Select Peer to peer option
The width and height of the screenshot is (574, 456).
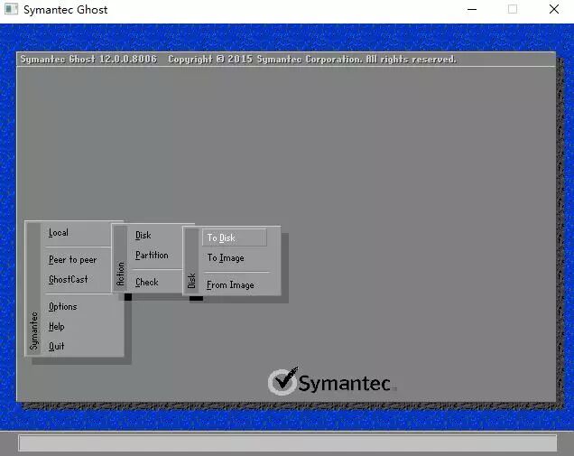click(x=72, y=259)
